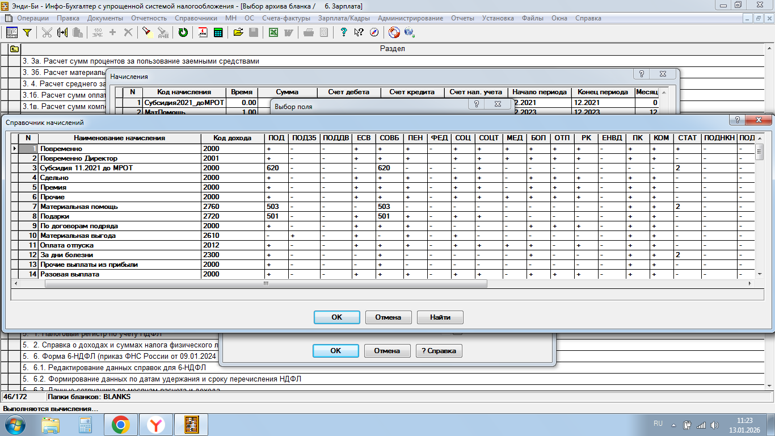This screenshot has height=436, width=775.
Task: Open Yandex Browser from the taskbar
Action: coord(156,424)
